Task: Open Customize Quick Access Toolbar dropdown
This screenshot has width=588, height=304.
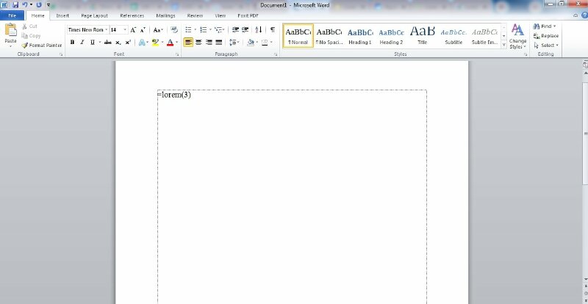Action: tap(49, 5)
